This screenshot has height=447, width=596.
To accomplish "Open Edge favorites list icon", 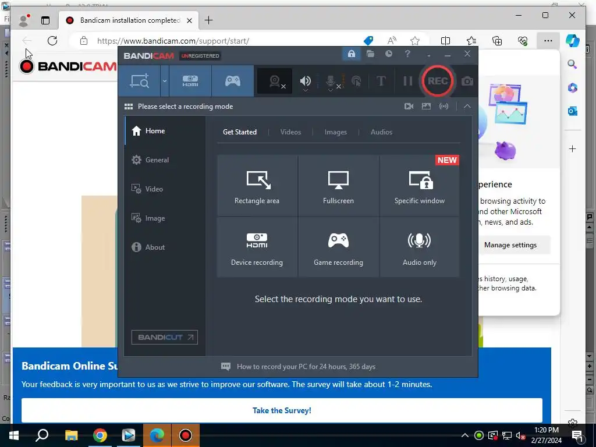I will click(471, 41).
